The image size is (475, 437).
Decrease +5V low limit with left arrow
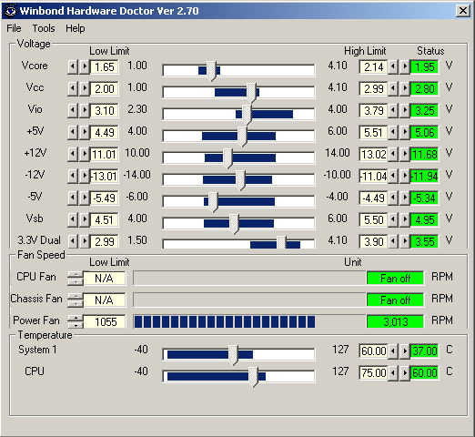tap(73, 132)
